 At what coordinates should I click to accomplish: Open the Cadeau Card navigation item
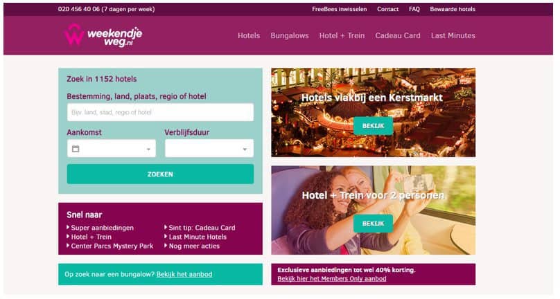398,36
